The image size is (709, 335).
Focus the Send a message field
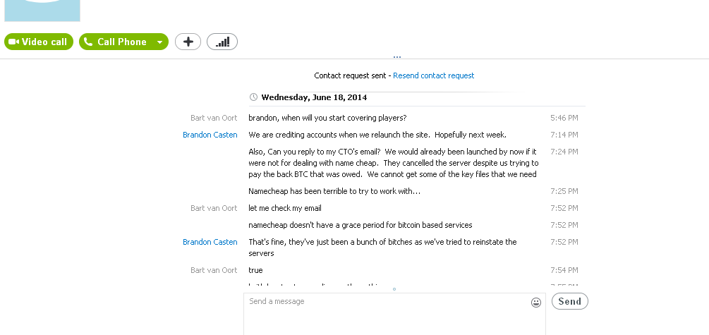[394, 315]
